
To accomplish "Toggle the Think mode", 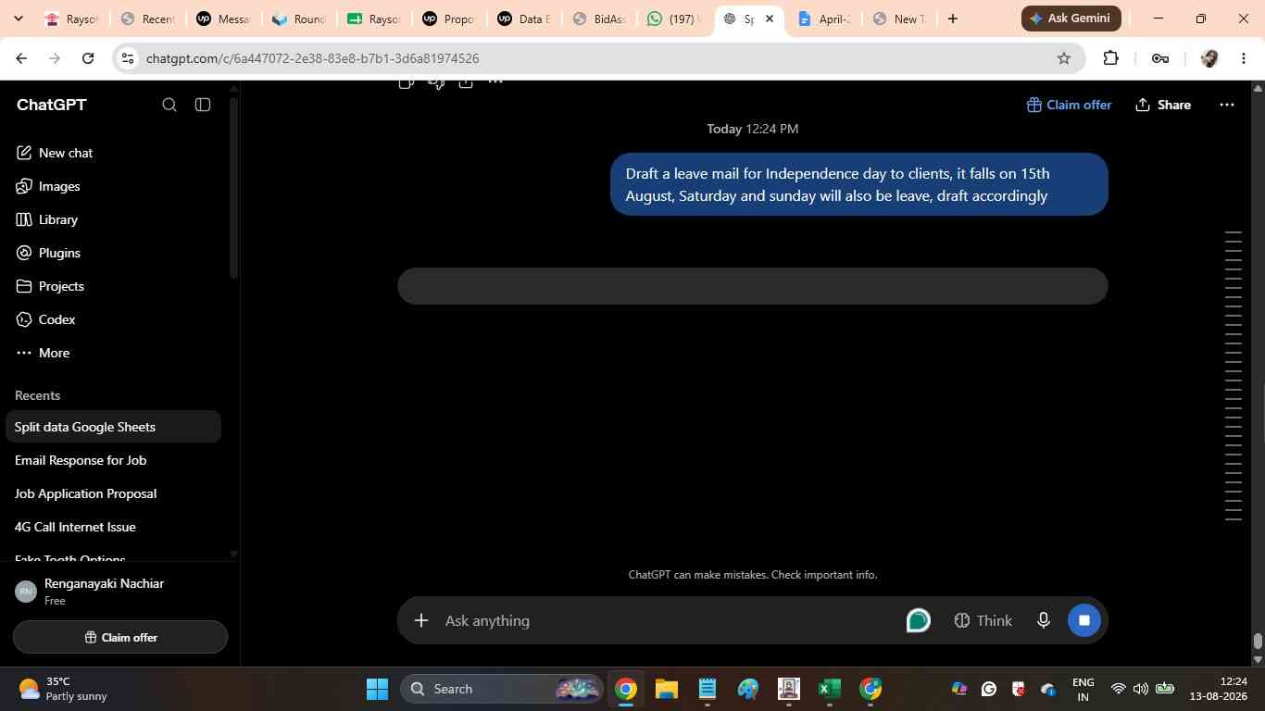I will [983, 620].
